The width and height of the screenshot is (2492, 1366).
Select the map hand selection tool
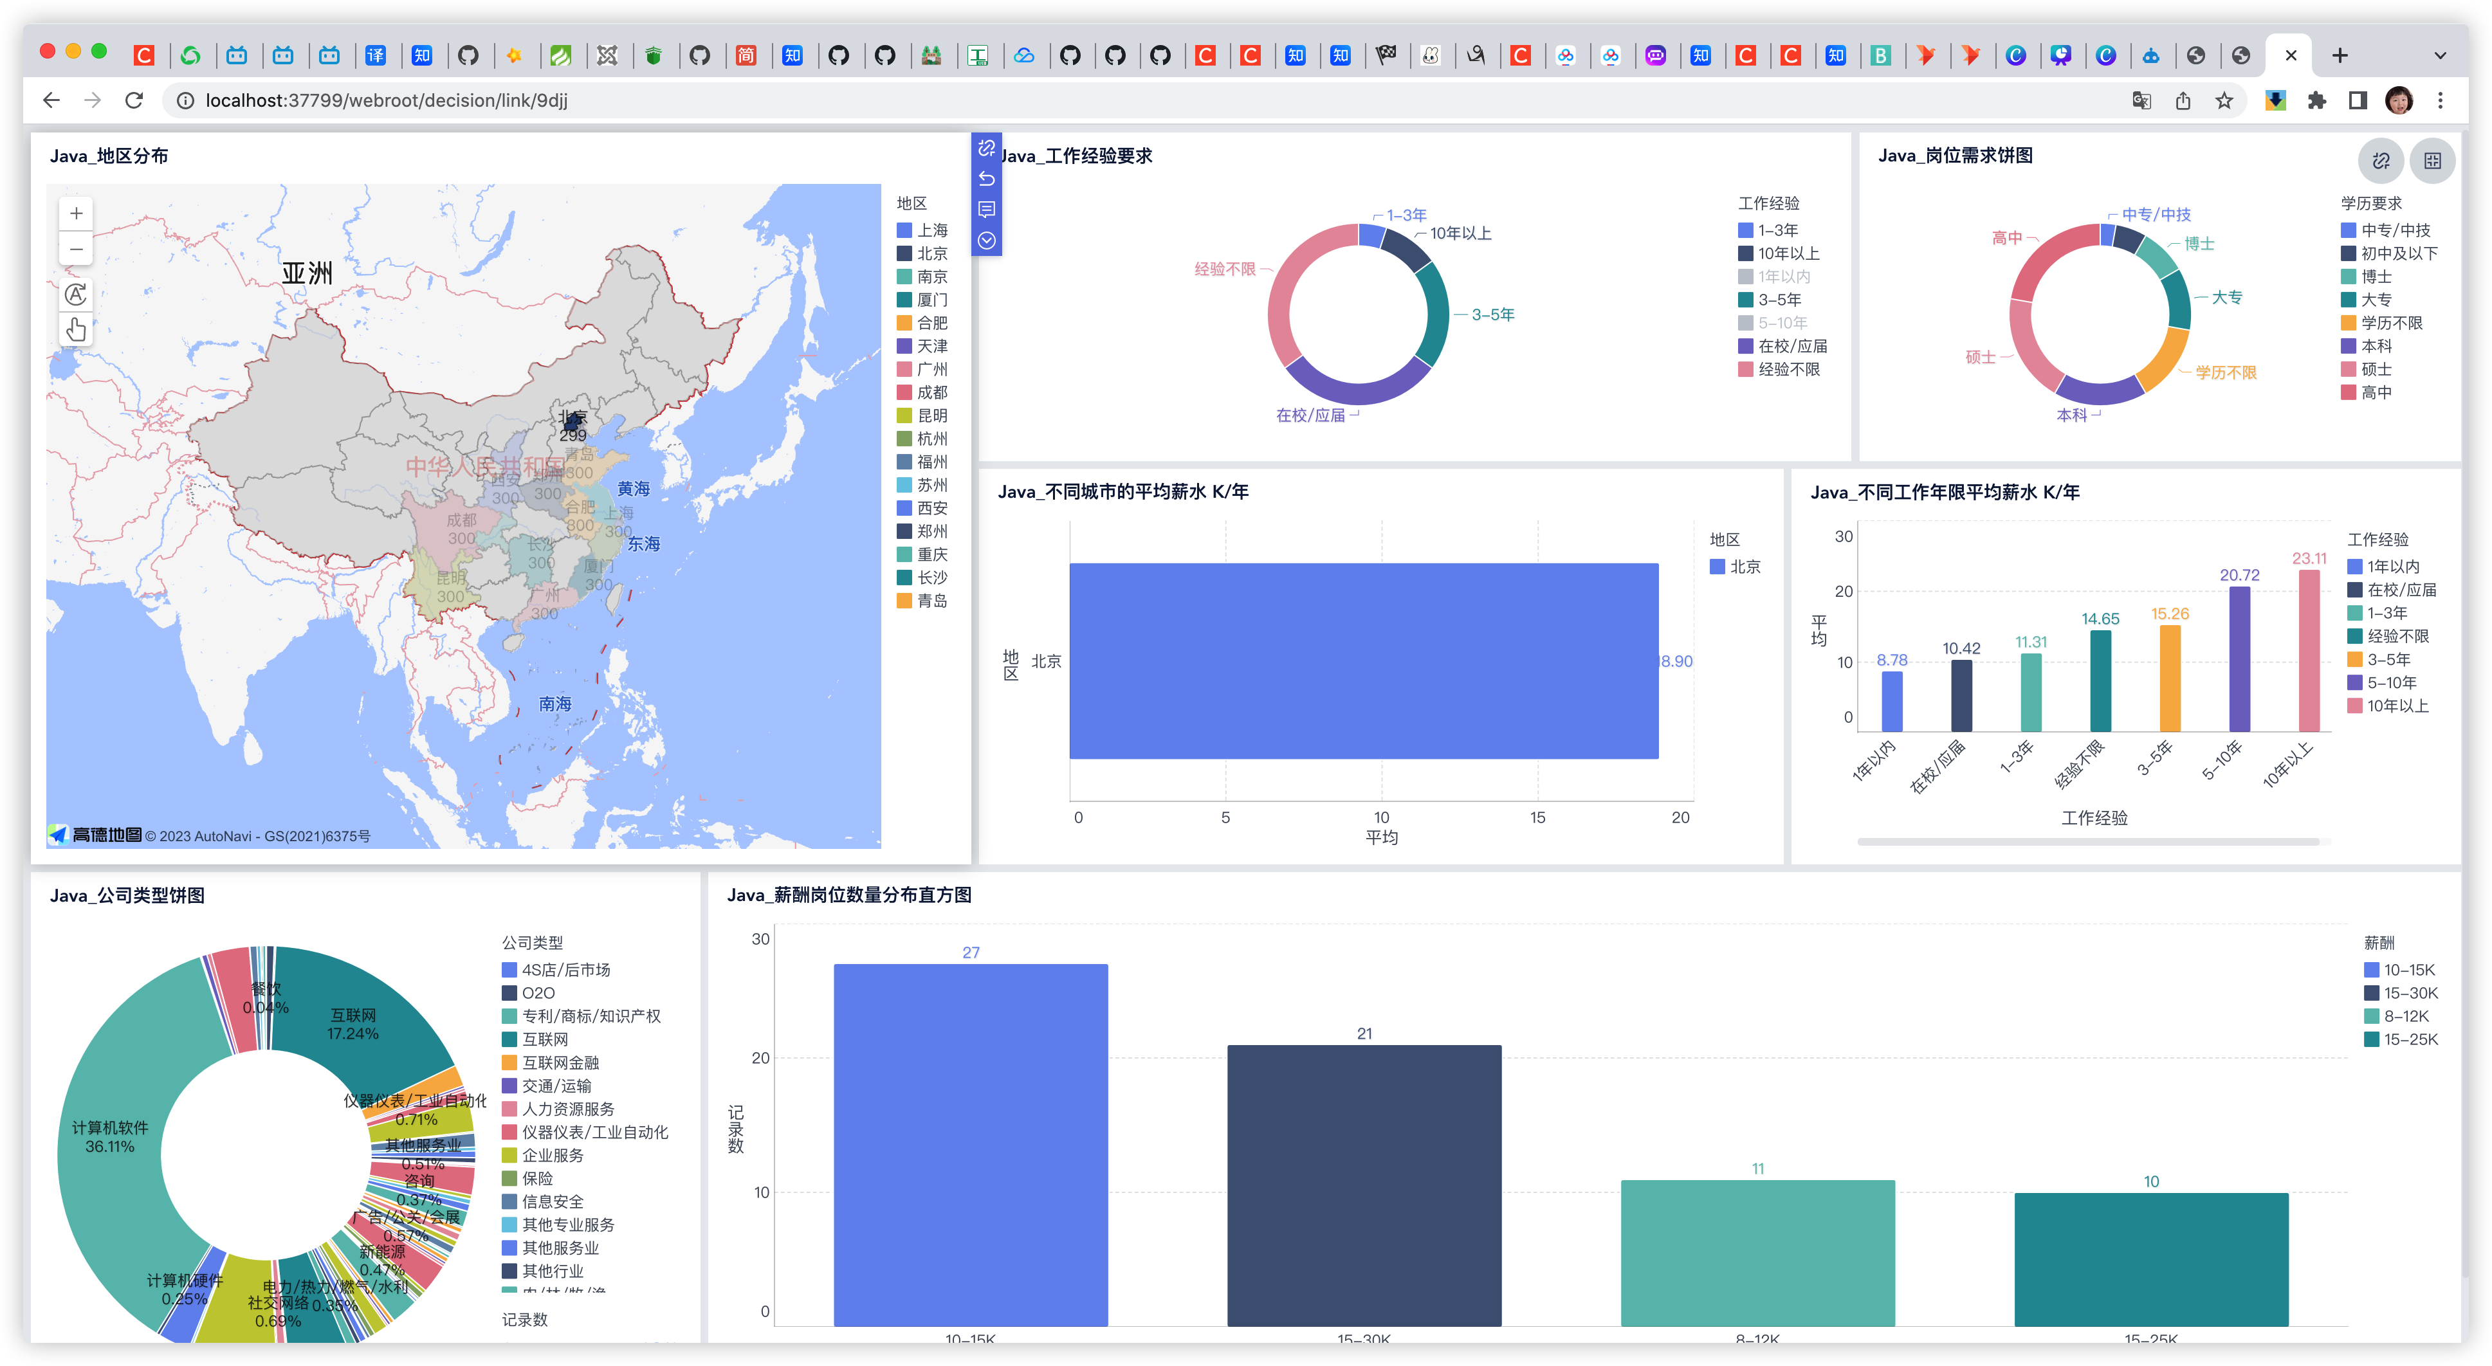click(77, 330)
